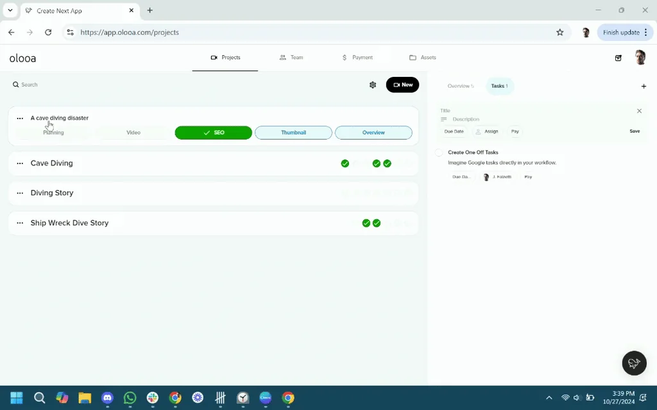This screenshot has width=657, height=410.
Task: Click the Assign pill in task form
Action: point(487,131)
